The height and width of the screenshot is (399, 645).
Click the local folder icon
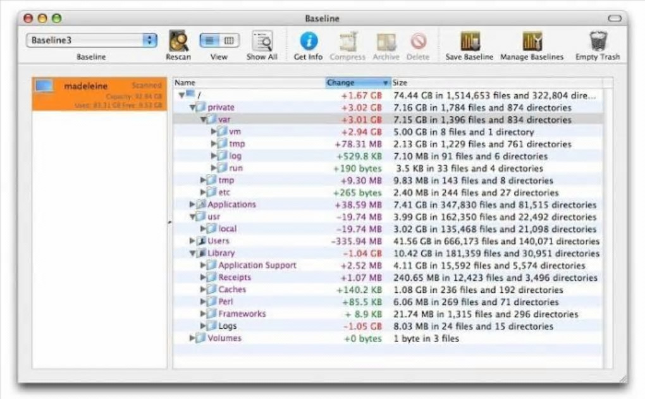pyautogui.click(x=211, y=228)
